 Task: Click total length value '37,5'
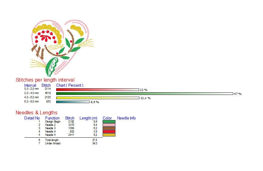click(x=95, y=140)
